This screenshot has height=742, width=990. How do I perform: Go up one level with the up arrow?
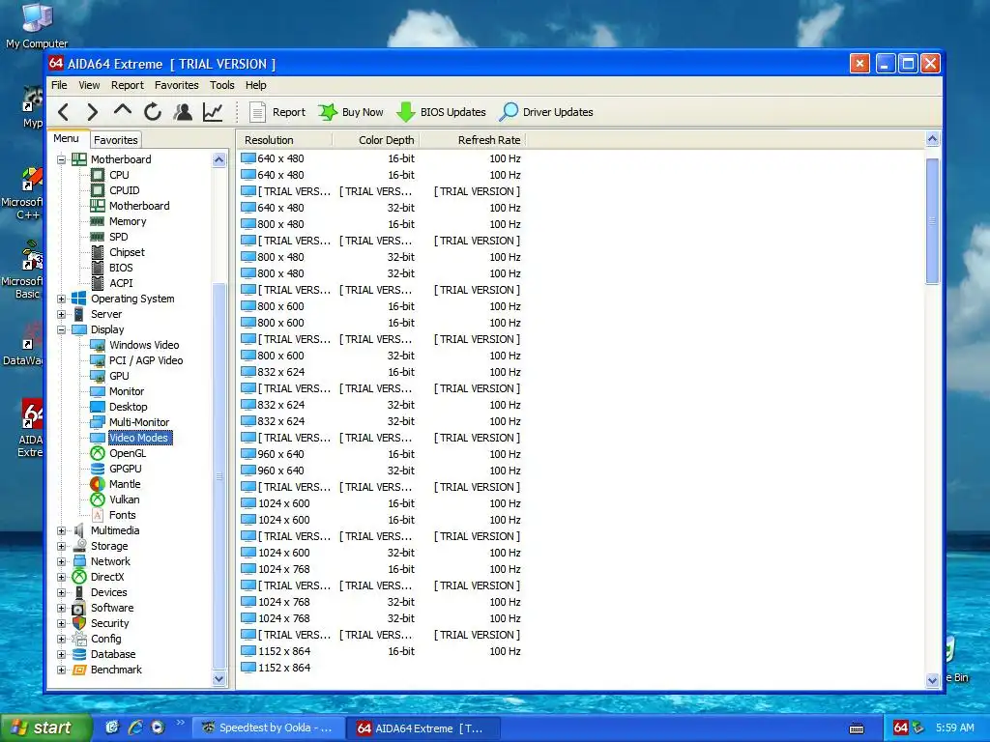[123, 111]
